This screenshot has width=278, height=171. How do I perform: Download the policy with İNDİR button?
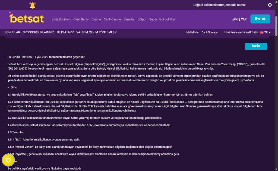pyautogui.click(x=256, y=46)
